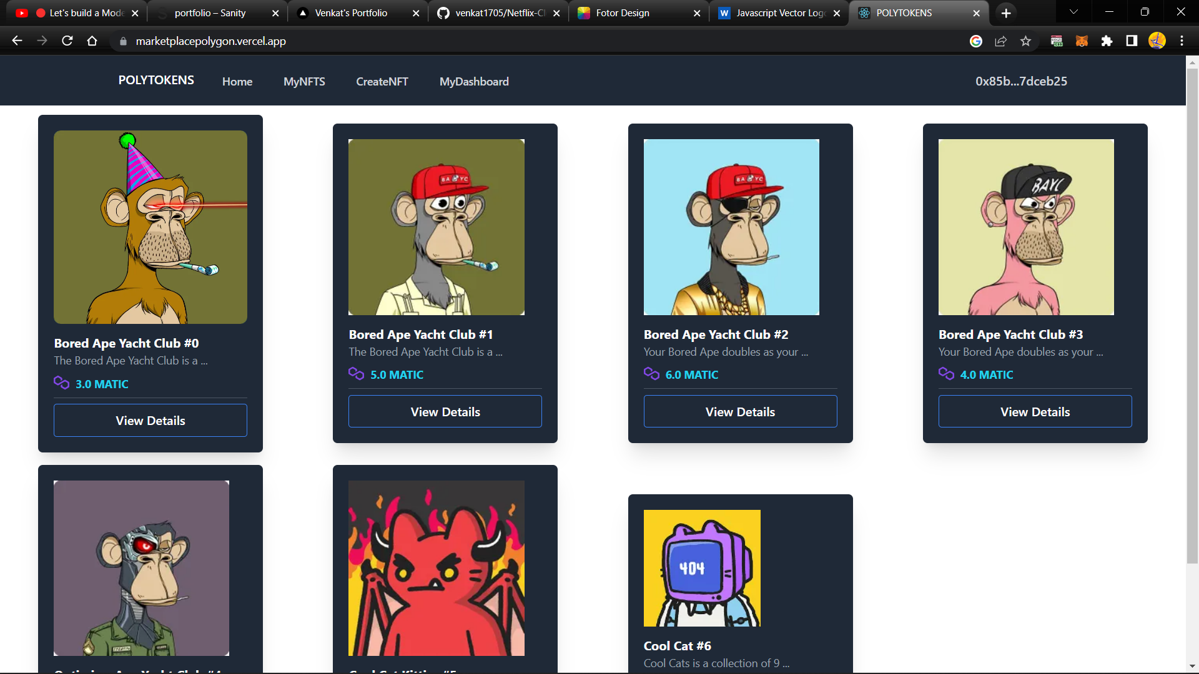Open the Chrome three-dot menu

(1182, 41)
